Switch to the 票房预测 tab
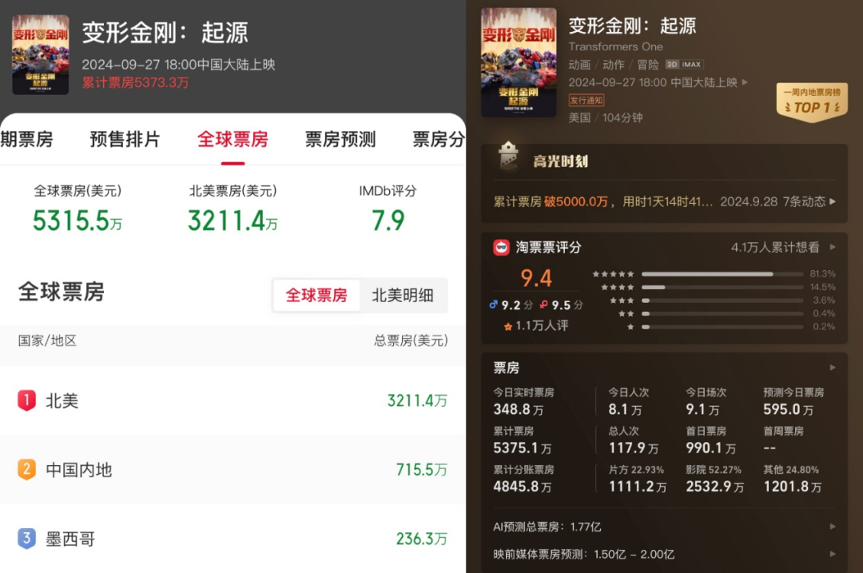 tap(340, 139)
